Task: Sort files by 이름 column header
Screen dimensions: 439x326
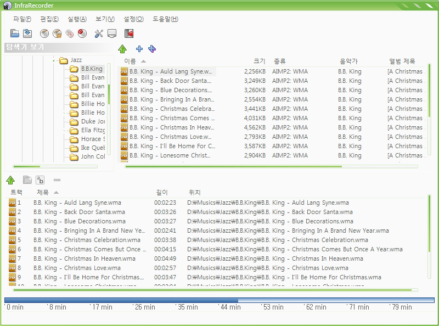Action: (130, 61)
